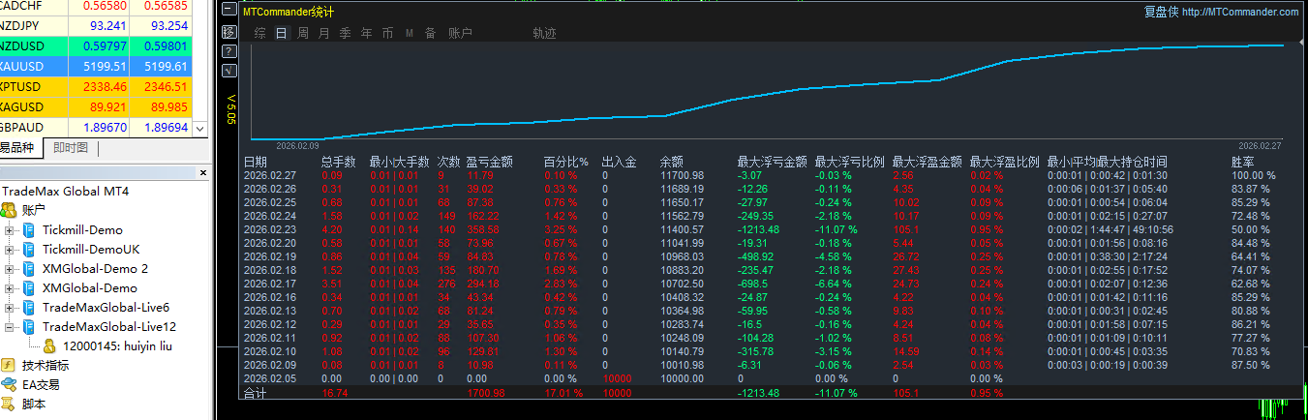Viewport: 1308px width, 420px height.
Task: Switch to the 周 weekly statistics tab
Action: pos(303,33)
